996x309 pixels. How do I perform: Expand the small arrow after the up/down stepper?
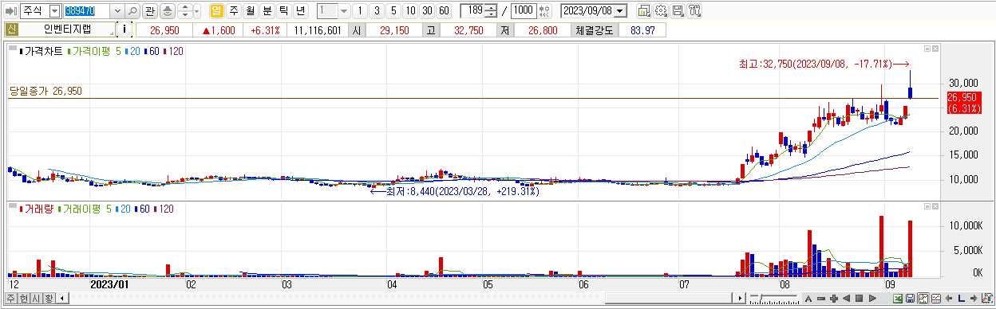[196, 11]
